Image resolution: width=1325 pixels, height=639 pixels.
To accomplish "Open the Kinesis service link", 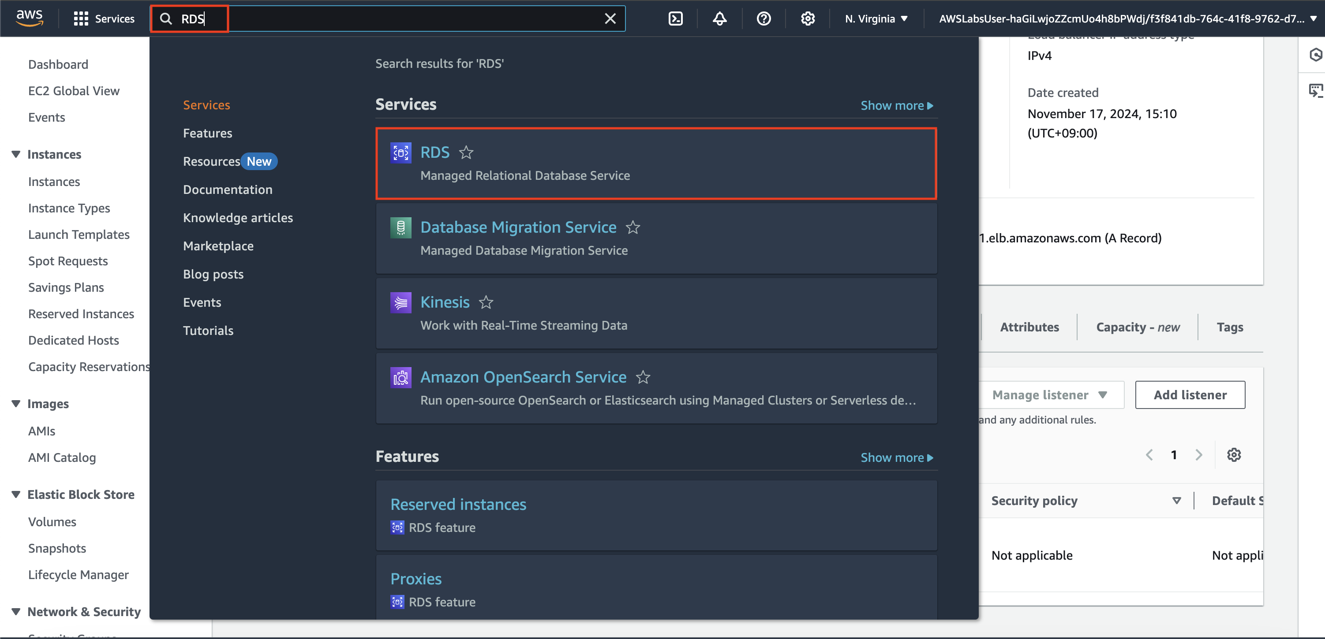I will (x=445, y=302).
